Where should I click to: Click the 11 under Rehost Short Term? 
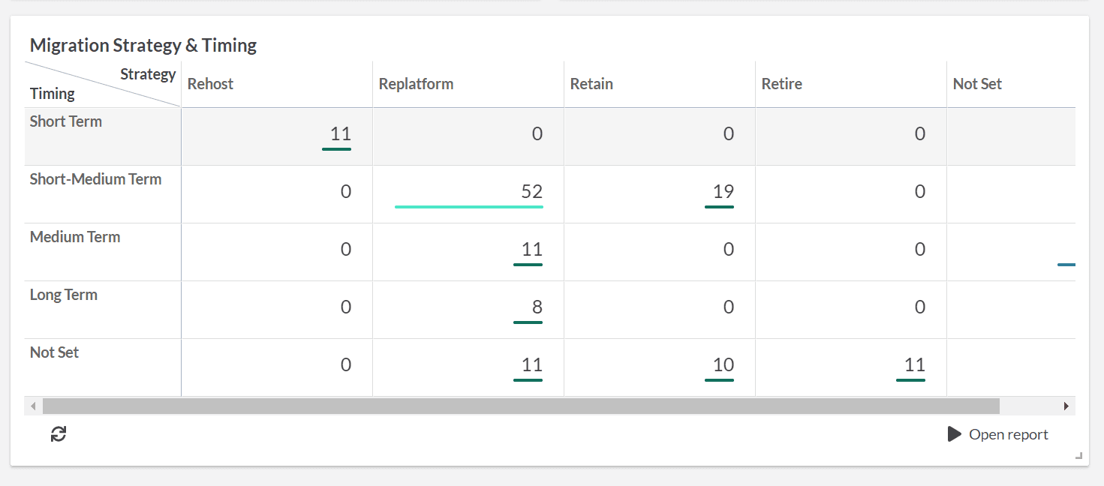pyautogui.click(x=340, y=134)
